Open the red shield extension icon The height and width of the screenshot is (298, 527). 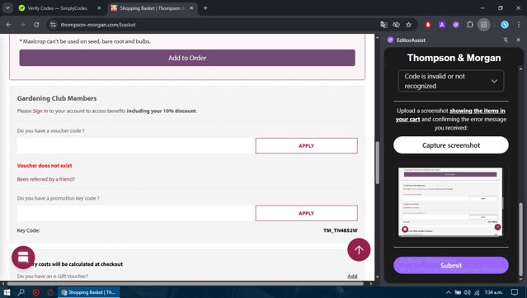pos(428,25)
